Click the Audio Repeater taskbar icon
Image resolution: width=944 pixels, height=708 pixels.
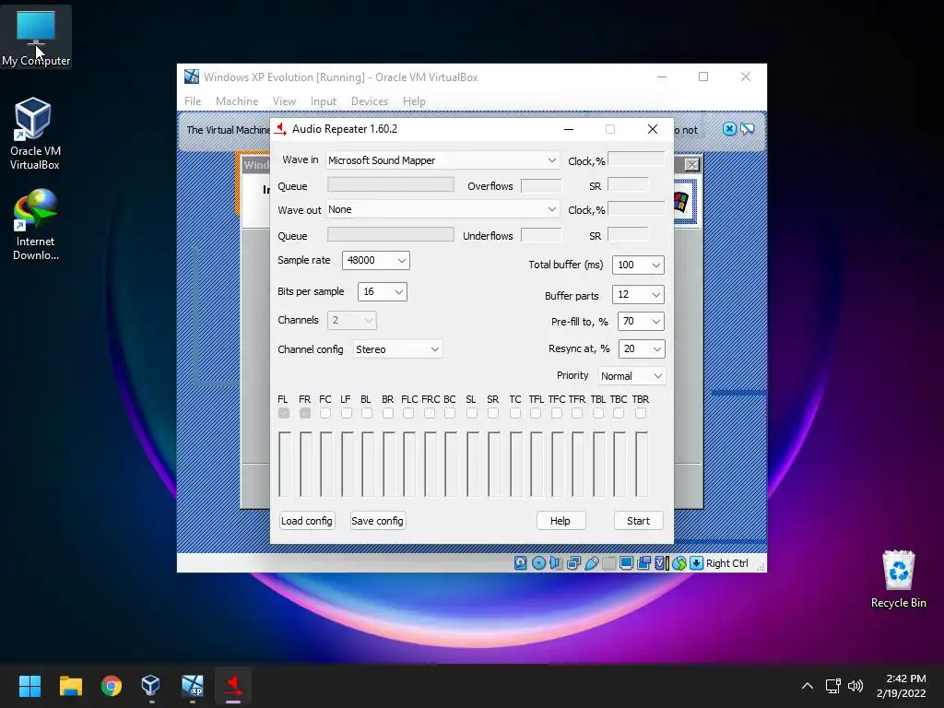pos(233,686)
